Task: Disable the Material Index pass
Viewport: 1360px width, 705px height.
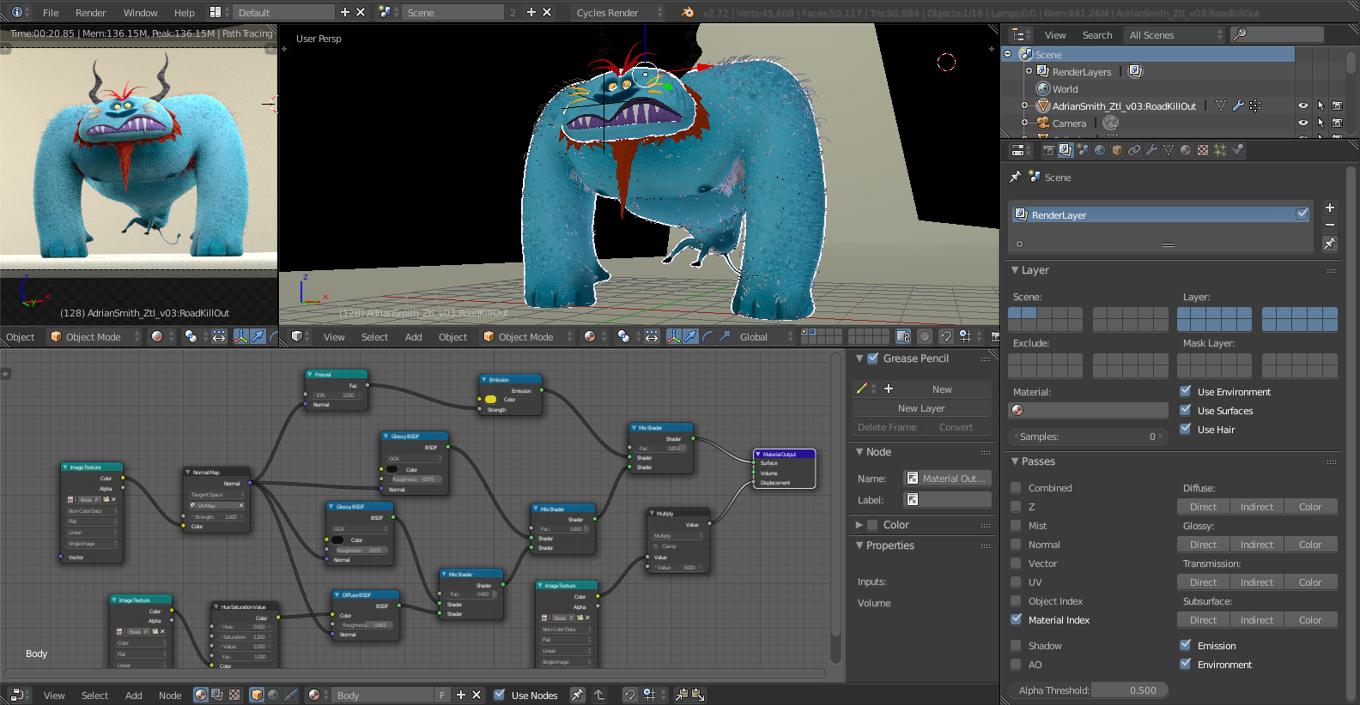Action: coord(1017,619)
